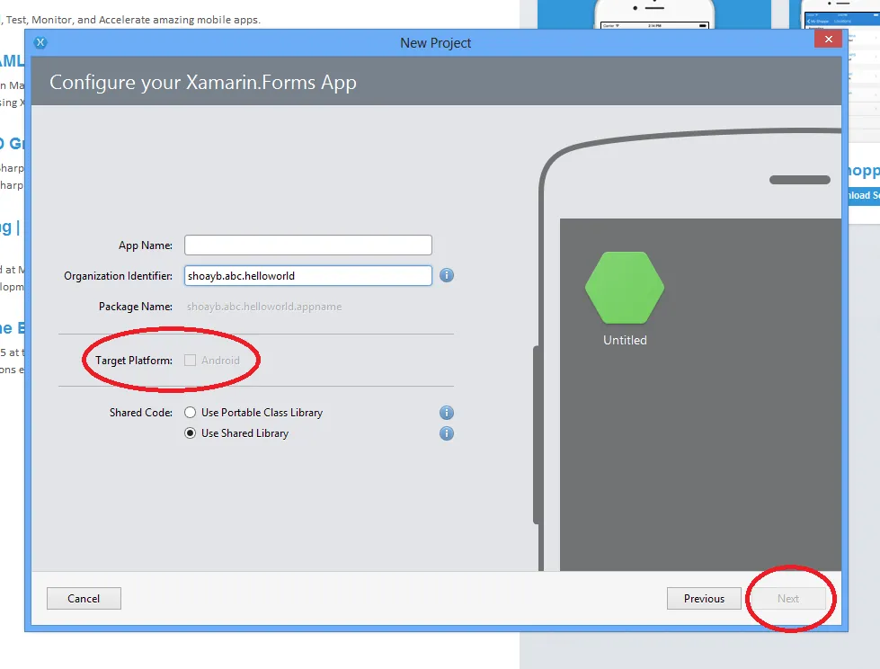Screen dimensions: 880x669
Task: Click the Shared Code label
Action: coord(141,413)
